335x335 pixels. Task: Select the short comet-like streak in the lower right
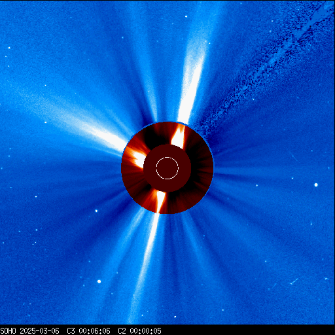[x=294, y=281]
